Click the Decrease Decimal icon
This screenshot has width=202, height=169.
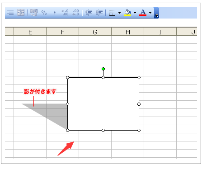coord(75,13)
